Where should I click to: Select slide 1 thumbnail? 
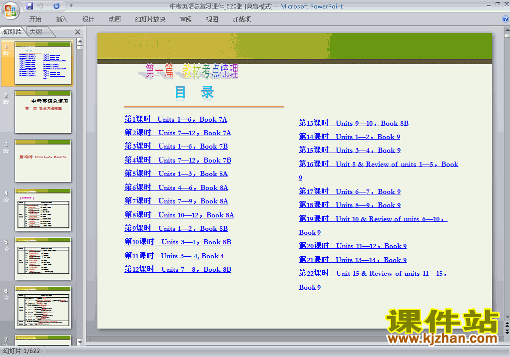point(43,63)
